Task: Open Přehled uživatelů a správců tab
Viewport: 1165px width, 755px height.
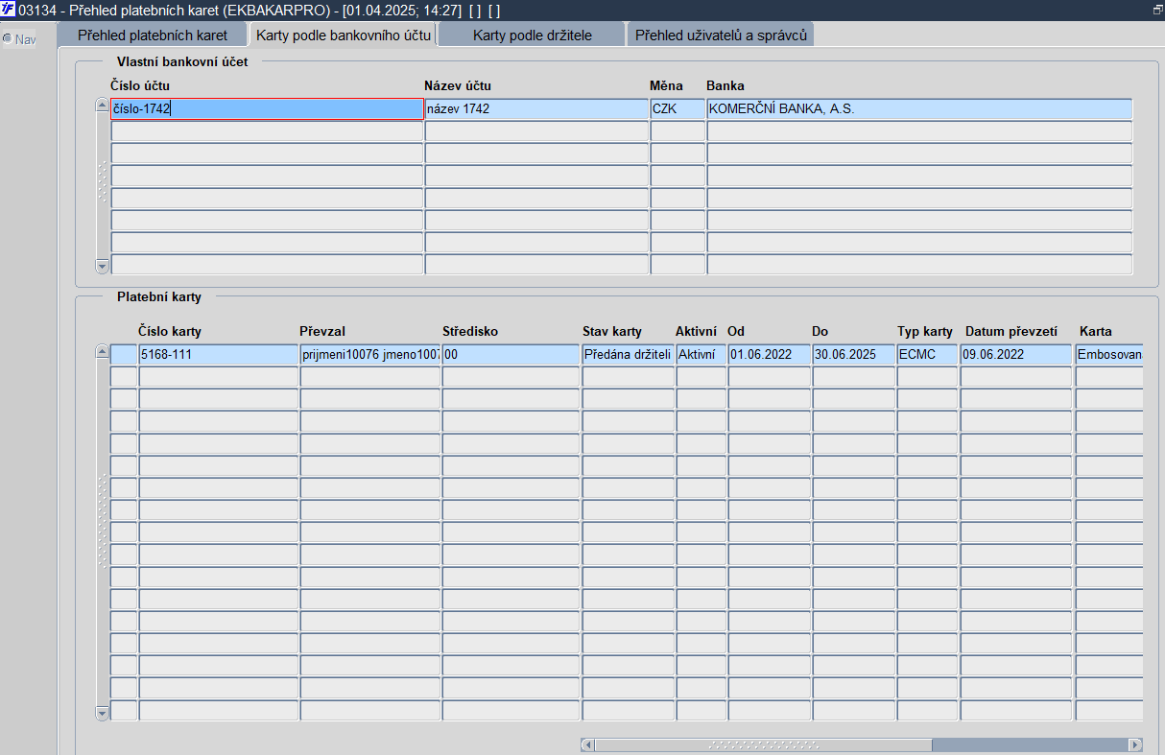Action: (722, 35)
